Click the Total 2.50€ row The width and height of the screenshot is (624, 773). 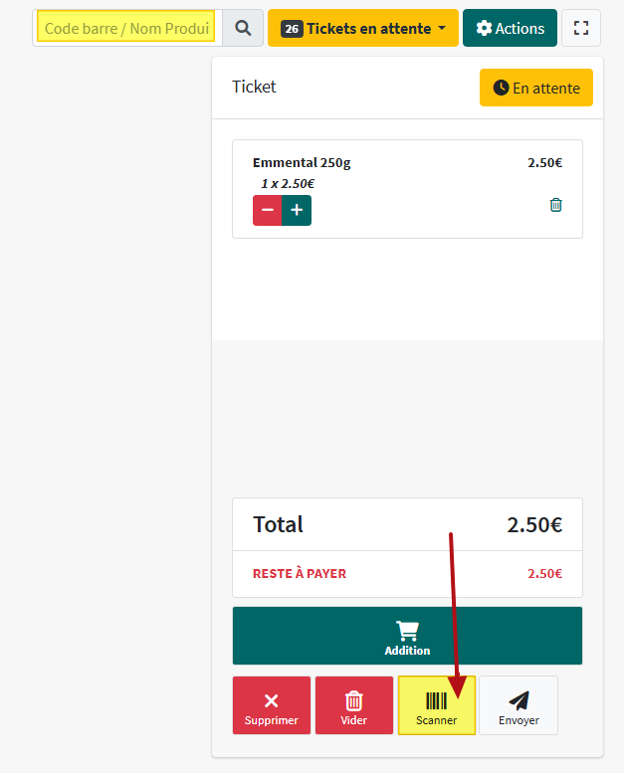(x=407, y=524)
